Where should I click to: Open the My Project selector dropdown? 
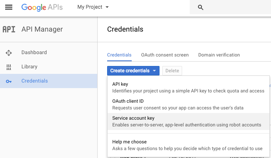(x=93, y=7)
